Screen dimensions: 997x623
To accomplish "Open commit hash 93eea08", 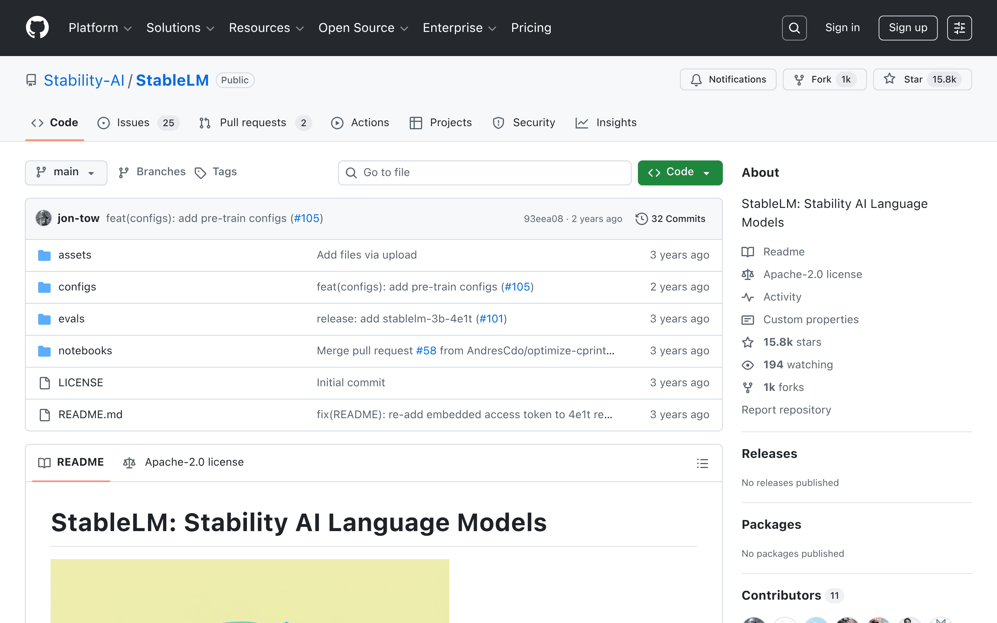I will 543,219.
